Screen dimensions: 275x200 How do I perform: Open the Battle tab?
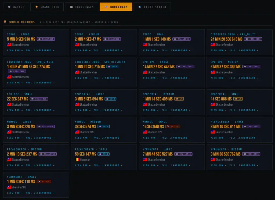coord(16,7)
